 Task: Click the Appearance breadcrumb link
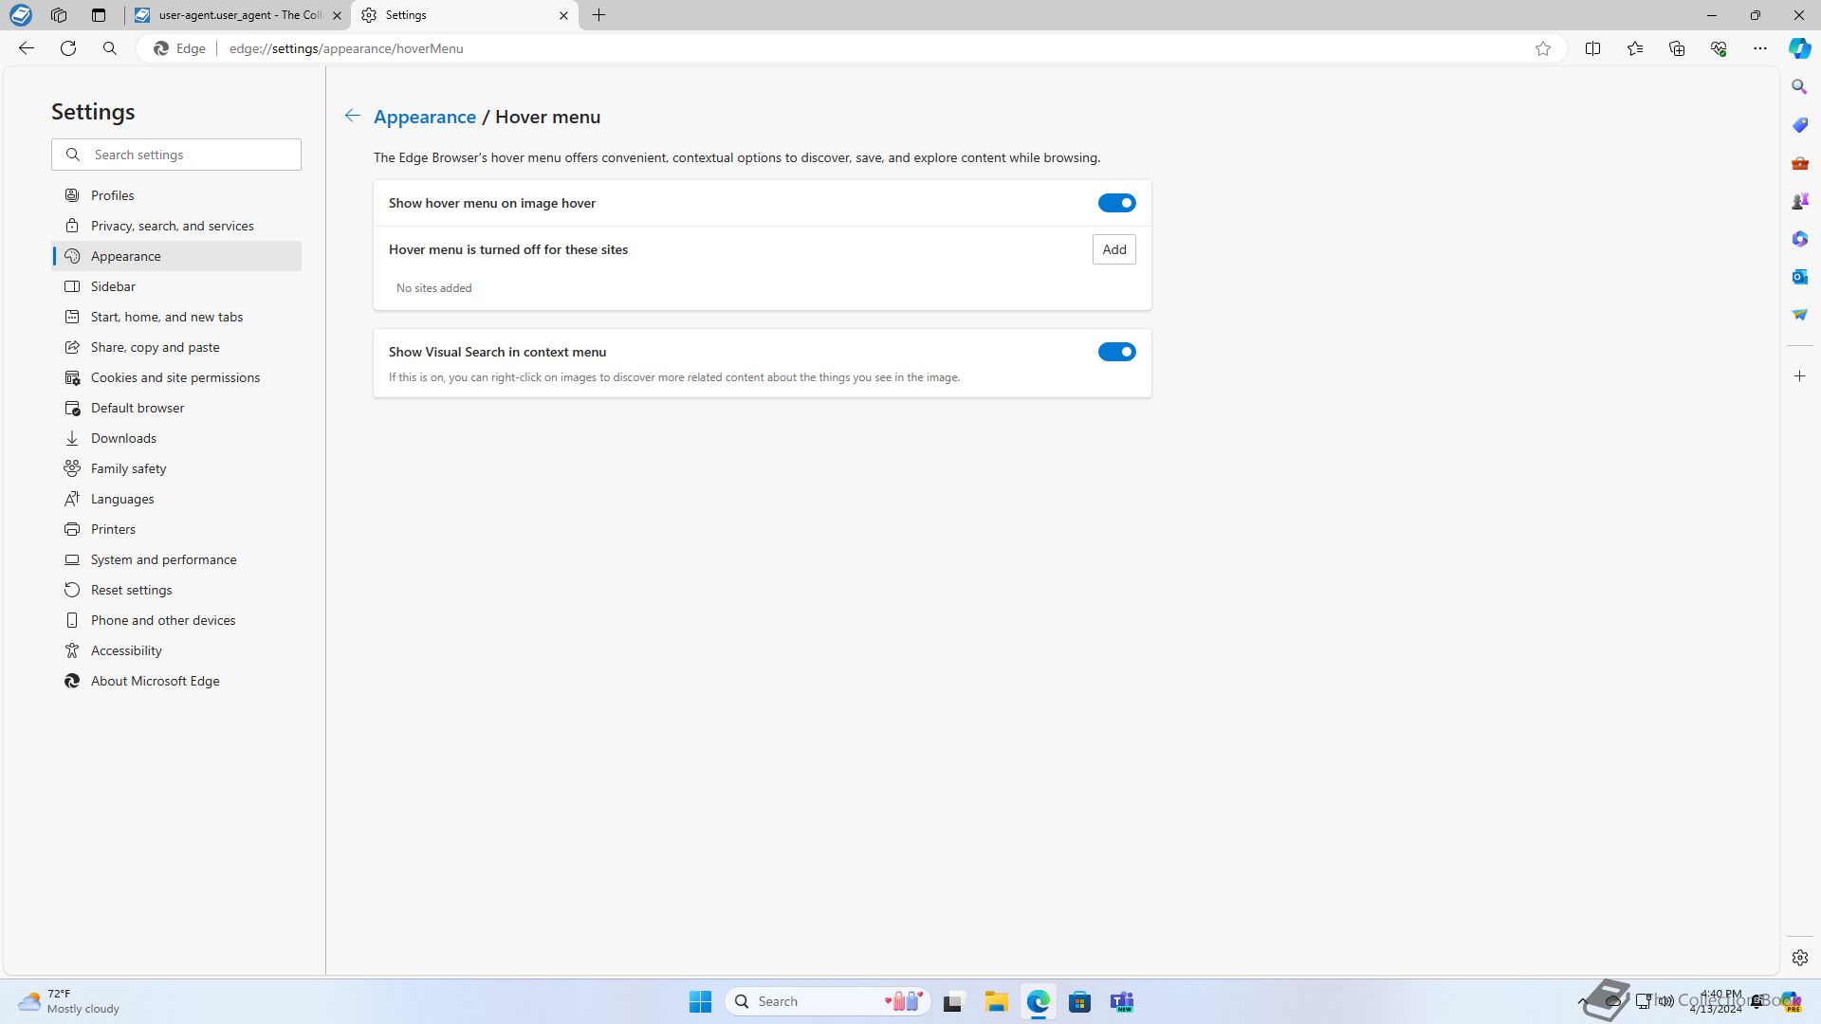425,117
